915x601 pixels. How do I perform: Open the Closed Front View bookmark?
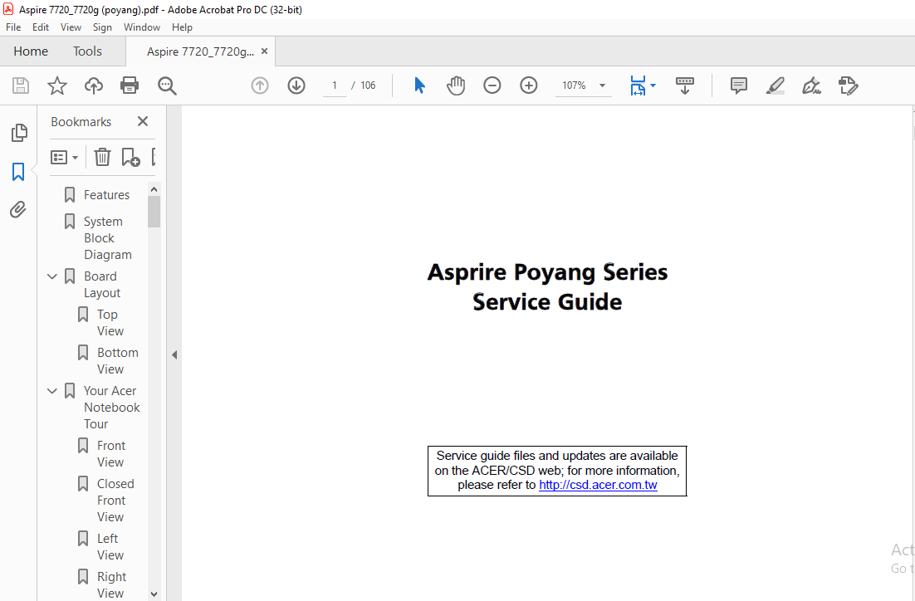coord(115,500)
